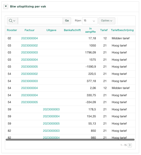Open uitgave 2023000005 with amount 55,13
141x155 pixels.
point(51,123)
